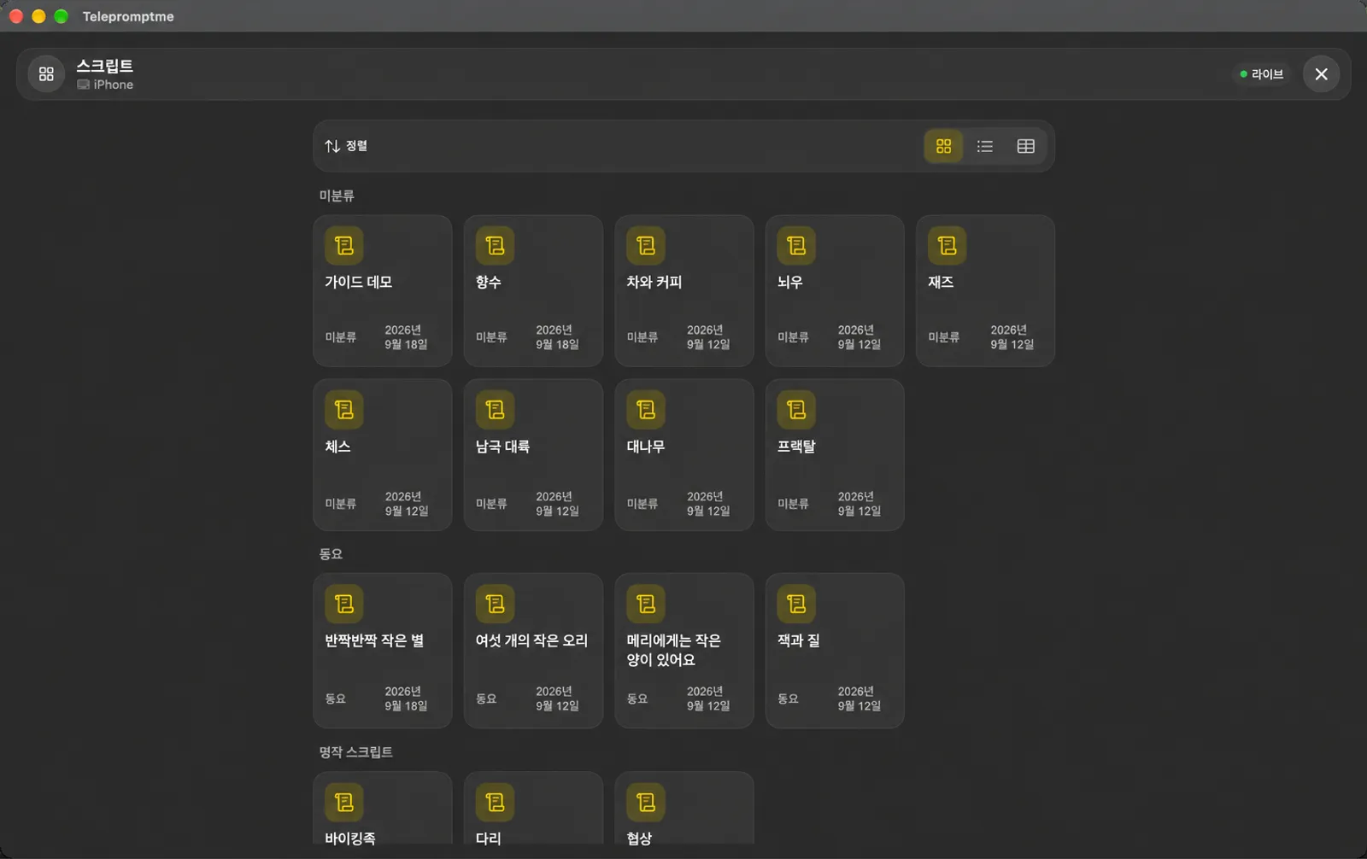Click the script icon on 향수 card
1367x859 pixels.
[x=495, y=246]
